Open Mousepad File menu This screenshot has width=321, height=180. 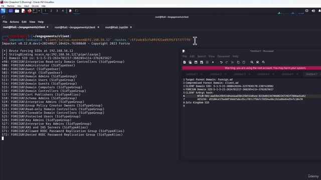click(185, 56)
